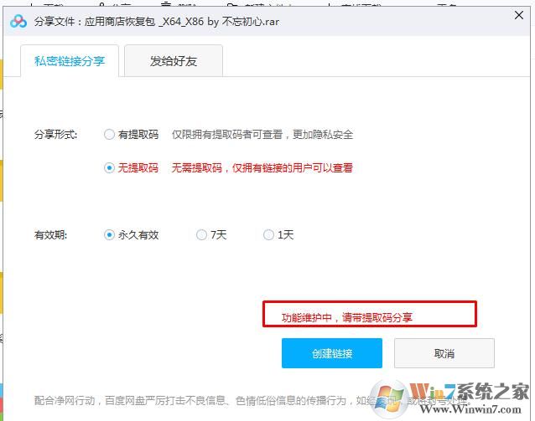Screen dimensions: 535x421
Task: Click the description 仅限拥有提取码者可查看
Action: (x=262, y=135)
